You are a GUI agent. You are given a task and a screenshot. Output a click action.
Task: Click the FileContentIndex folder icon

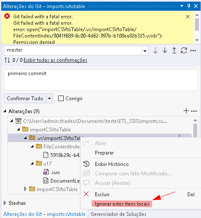[x=39, y=146]
